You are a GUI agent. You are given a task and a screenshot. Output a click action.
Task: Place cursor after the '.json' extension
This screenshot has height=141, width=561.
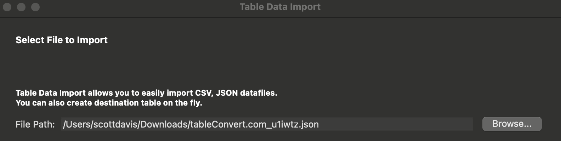(319, 124)
